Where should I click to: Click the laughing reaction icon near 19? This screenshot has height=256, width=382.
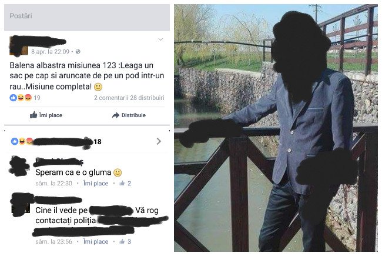pyautogui.click(x=21, y=98)
